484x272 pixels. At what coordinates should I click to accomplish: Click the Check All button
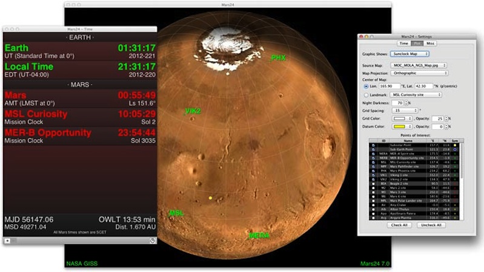tap(399, 225)
